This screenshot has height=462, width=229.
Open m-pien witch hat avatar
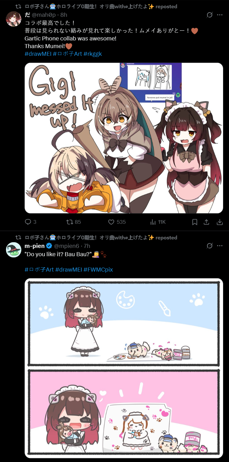(x=14, y=250)
